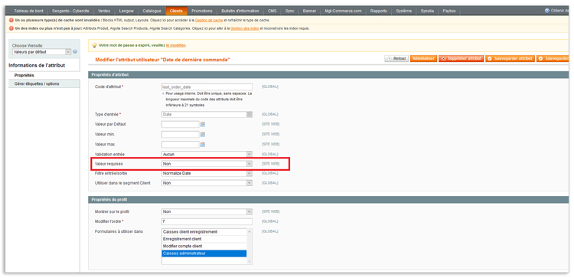This screenshot has height=278, width=574.
Task: Follow the Gestion des index link
Action: [x=245, y=28]
